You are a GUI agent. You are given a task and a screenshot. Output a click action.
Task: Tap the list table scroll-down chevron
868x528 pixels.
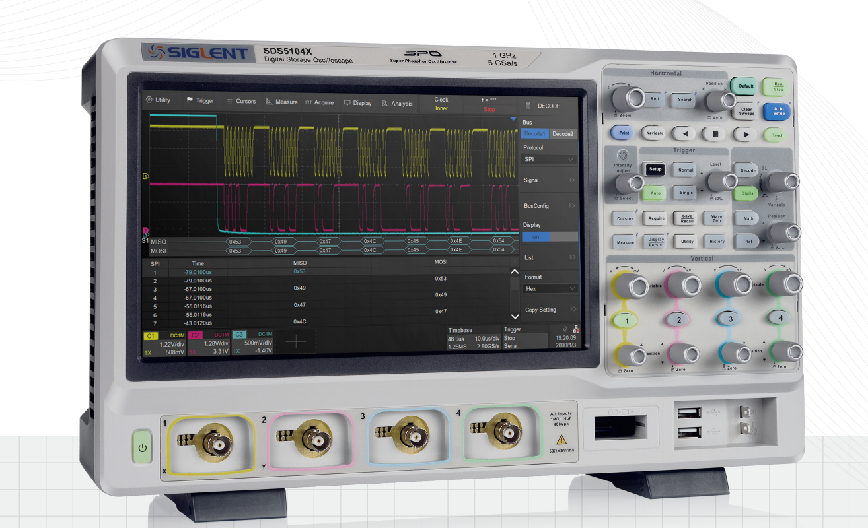click(x=515, y=317)
